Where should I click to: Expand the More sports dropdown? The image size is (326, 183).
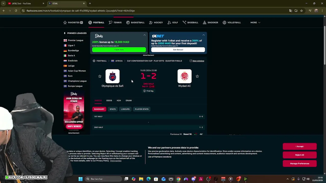[x=255, y=23]
